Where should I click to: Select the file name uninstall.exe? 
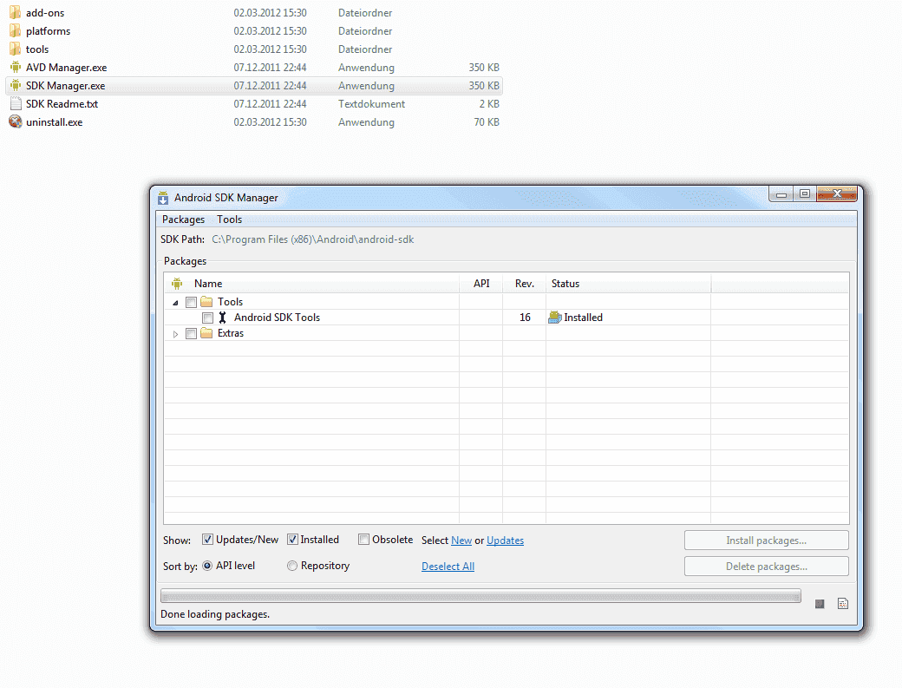(x=54, y=122)
